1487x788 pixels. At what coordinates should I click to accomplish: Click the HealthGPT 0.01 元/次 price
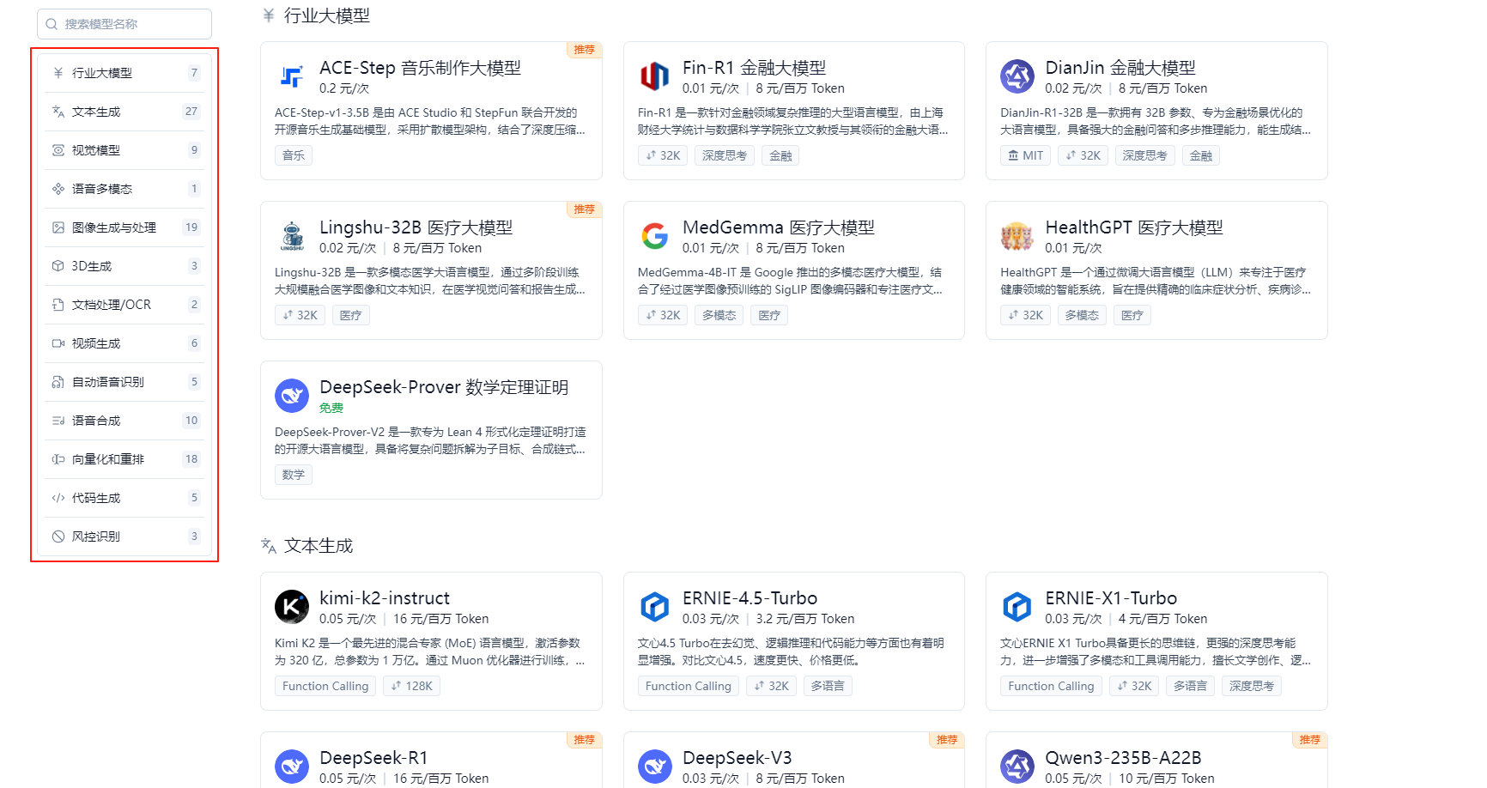1073,248
